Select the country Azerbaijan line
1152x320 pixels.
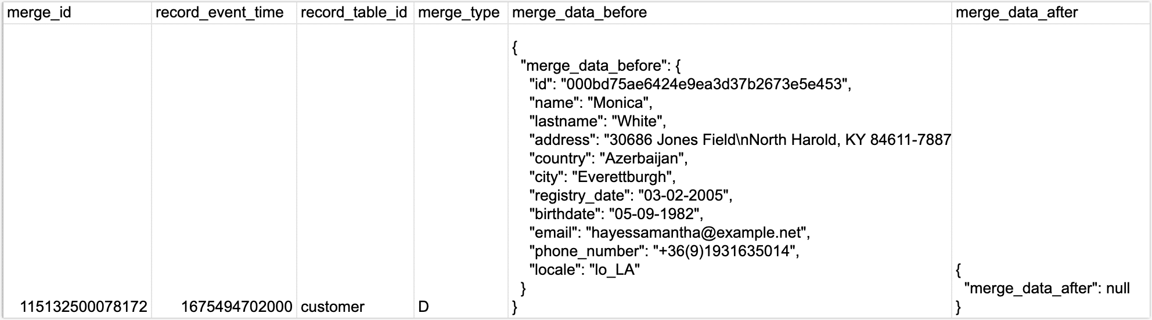click(x=608, y=158)
